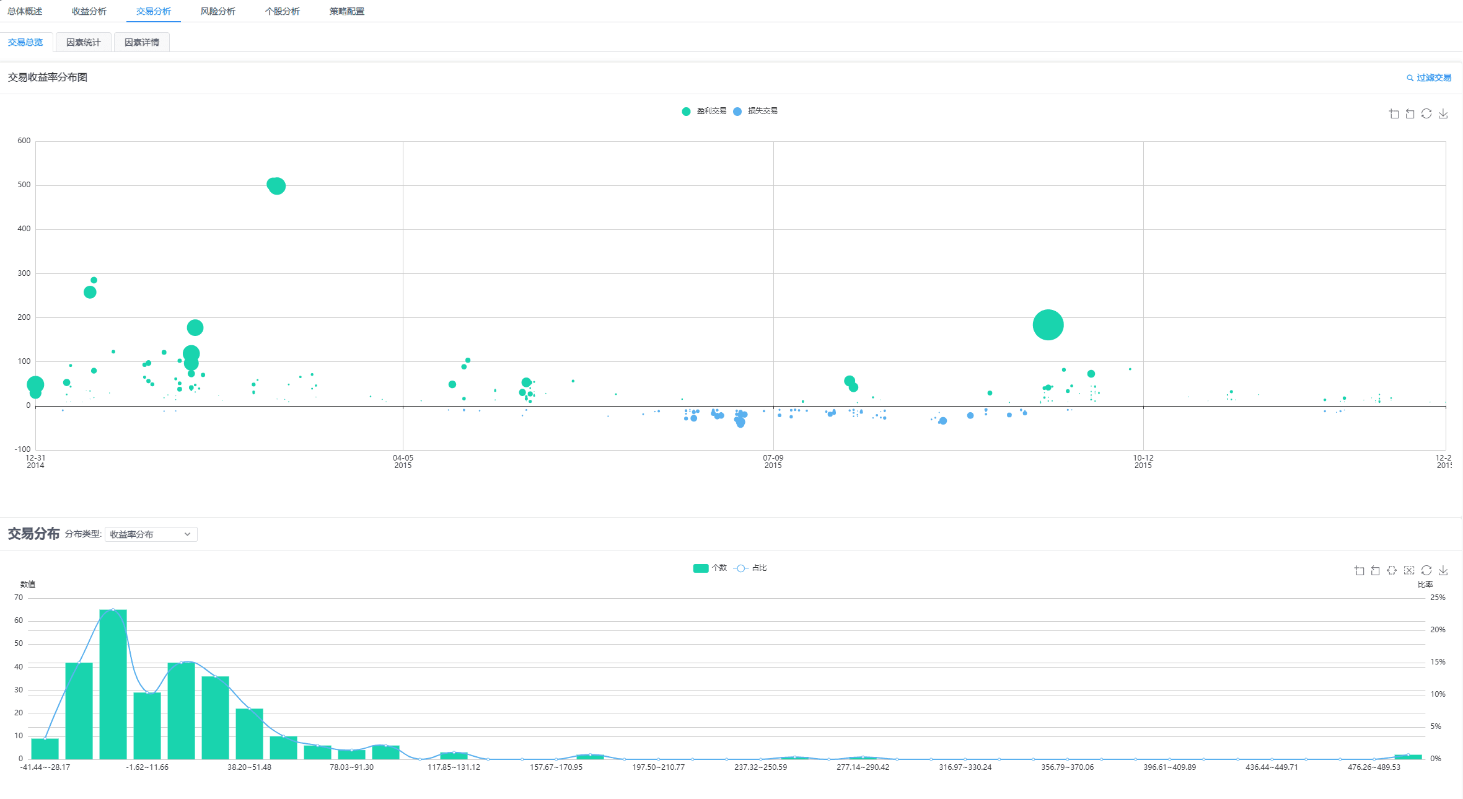Click zoom-reset icon on scatter chart toolbox
The width and height of the screenshot is (1463, 799).
pyautogui.click(x=1410, y=113)
